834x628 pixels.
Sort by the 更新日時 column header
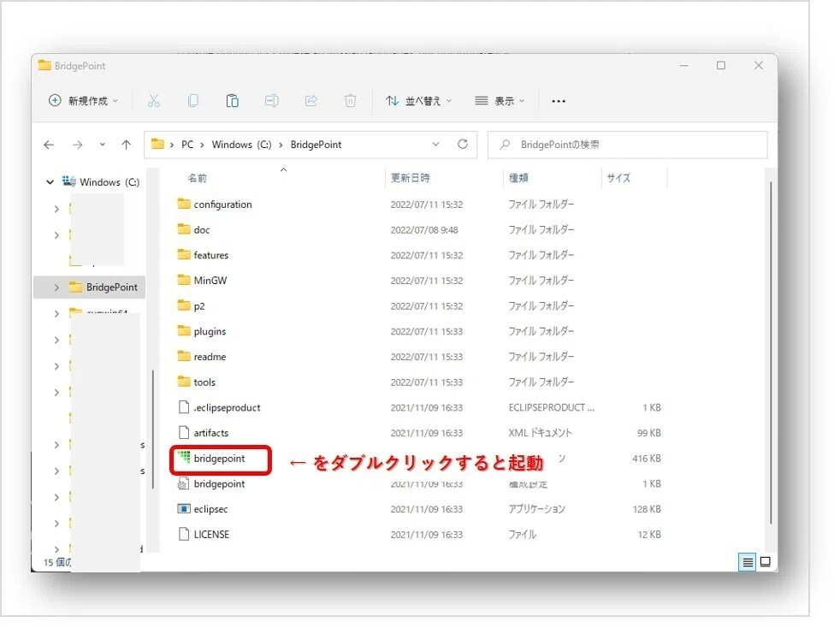pyautogui.click(x=410, y=178)
